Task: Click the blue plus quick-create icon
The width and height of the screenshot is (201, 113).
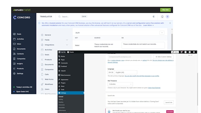Action: [x=167, y=17]
